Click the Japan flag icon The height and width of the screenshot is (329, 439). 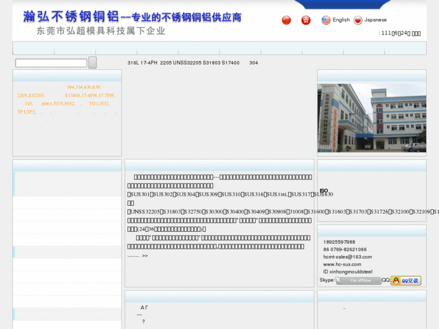click(x=358, y=20)
